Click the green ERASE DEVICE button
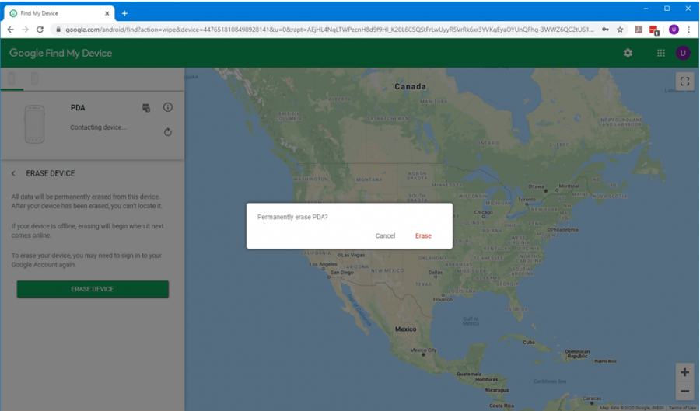Image resolution: width=700 pixels, height=411 pixels. [93, 289]
